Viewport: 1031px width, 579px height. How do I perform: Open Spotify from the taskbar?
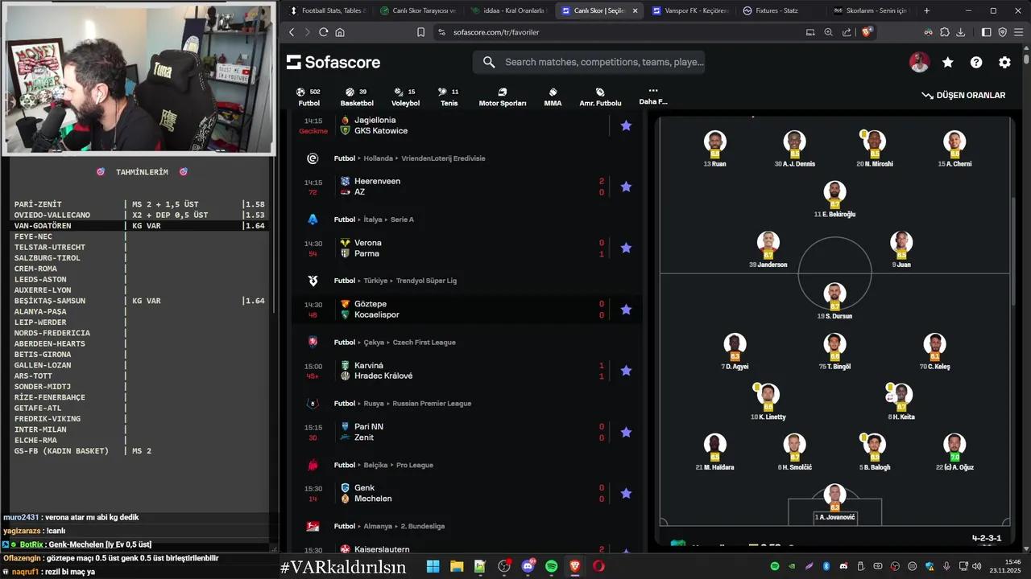551,566
